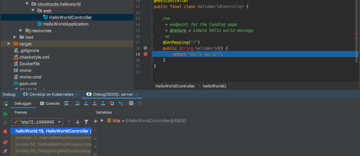Image resolution: width=360 pixels, height=156 pixels.
Task: Click the Step Into icon
Action: point(86,103)
